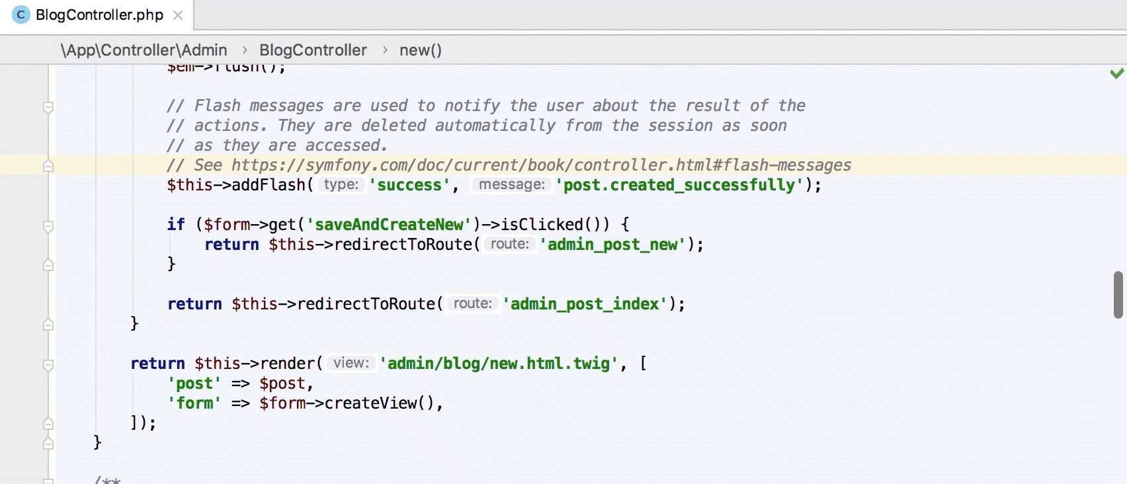Click the $post variable value
This screenshot has height=484, width=1127.
click(x=282, y=383)
